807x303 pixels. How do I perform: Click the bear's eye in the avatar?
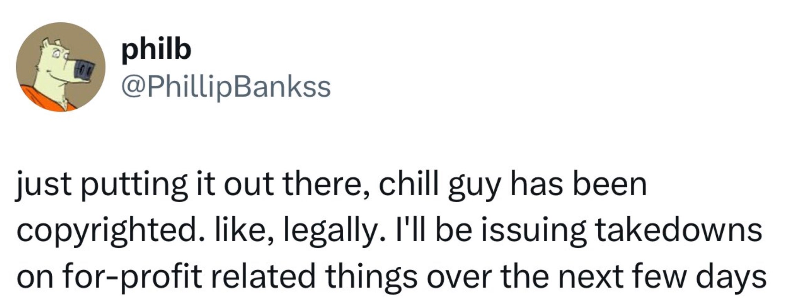pyautogui.click(x=56, y=55)
